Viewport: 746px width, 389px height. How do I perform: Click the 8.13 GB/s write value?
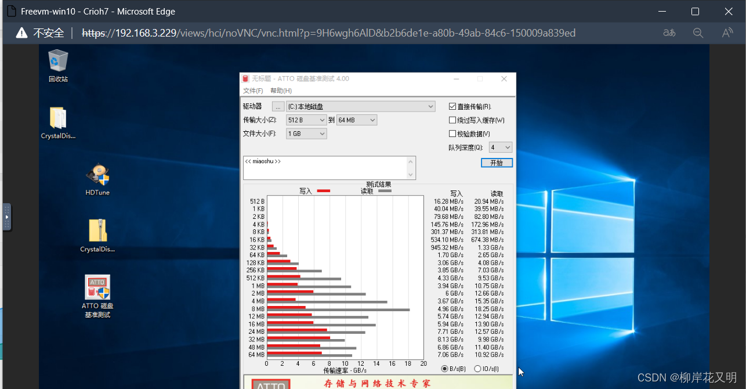tap(448, 339)
